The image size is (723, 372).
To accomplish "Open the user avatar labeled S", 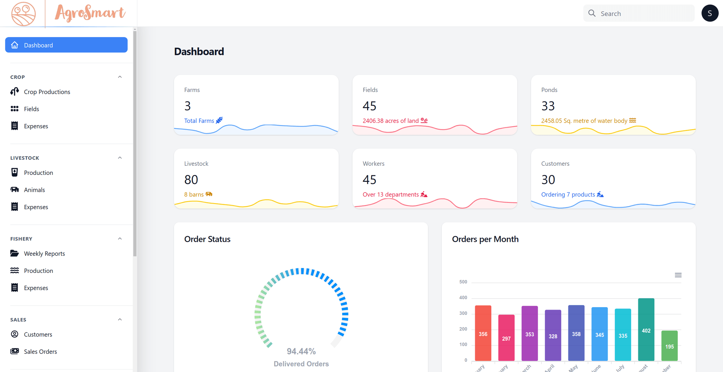I will (x=710, y=13).
